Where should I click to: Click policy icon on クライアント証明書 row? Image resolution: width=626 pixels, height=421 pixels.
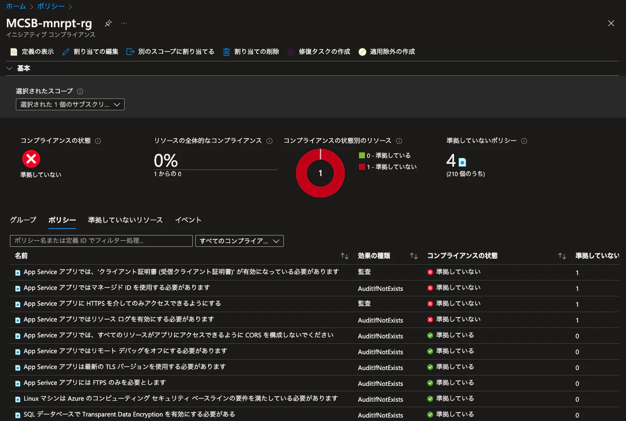(18, 273)
